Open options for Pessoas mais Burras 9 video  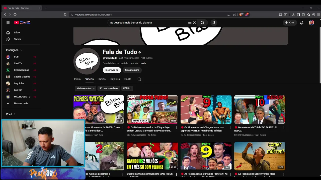click(230, 174)
